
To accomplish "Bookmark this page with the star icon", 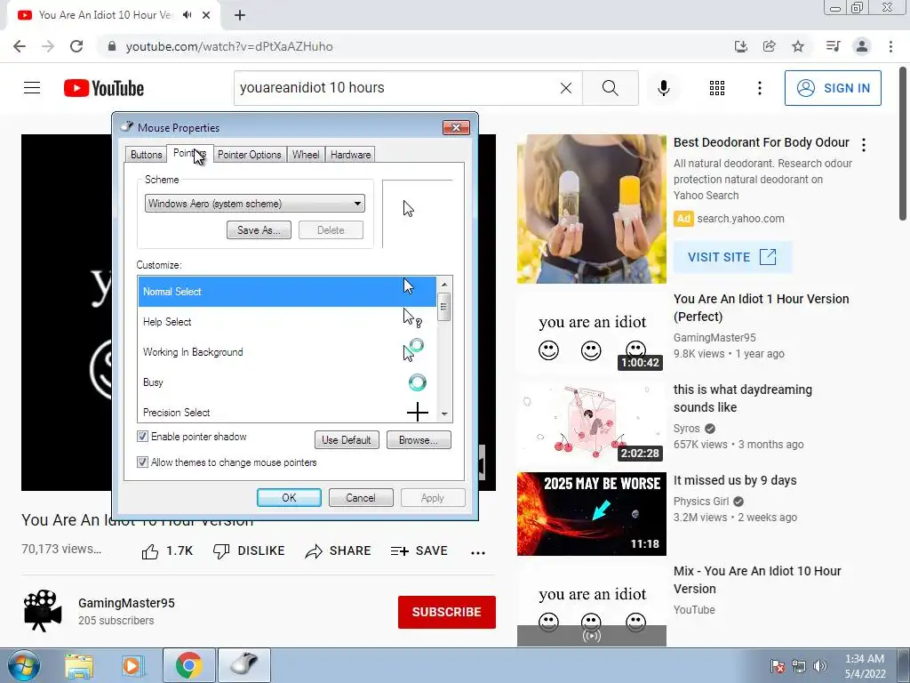I will [x=798, y=46].
